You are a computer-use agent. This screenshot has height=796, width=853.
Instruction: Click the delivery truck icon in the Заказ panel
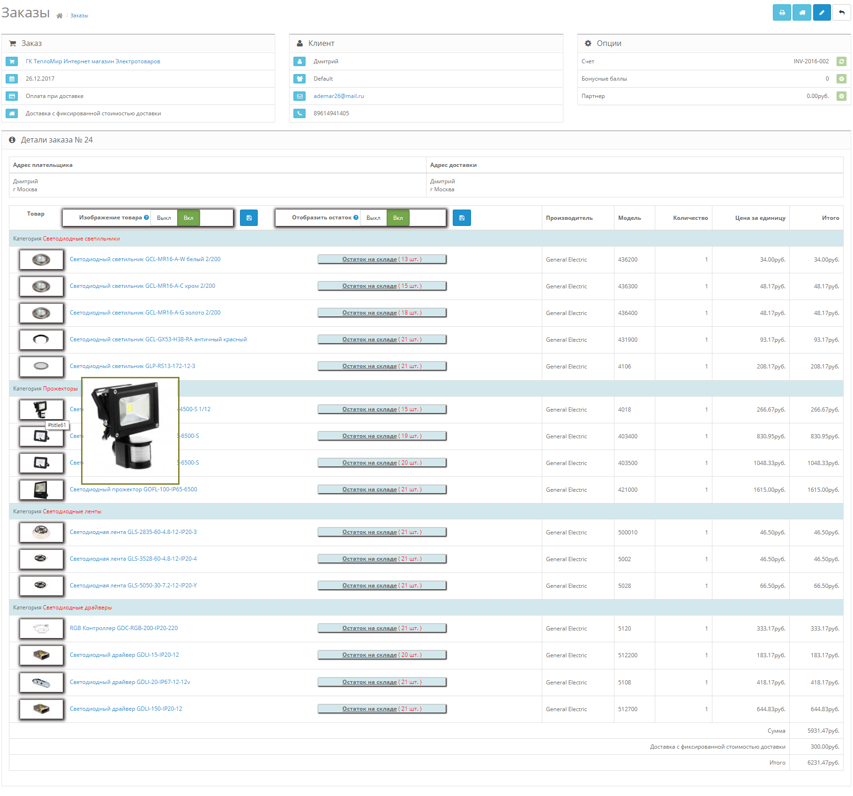(x=12, y=113)
